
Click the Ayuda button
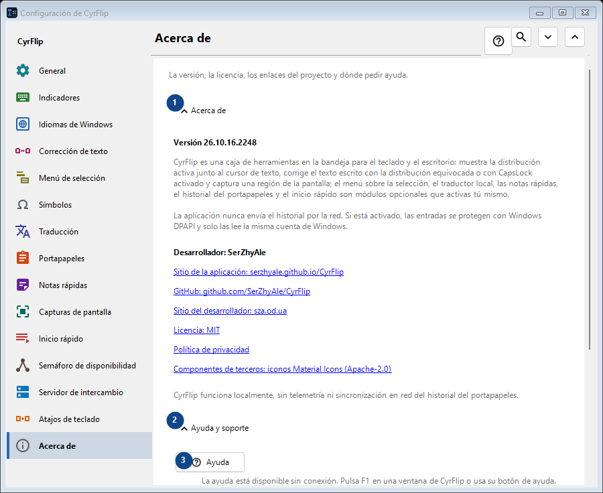(210, 462)
